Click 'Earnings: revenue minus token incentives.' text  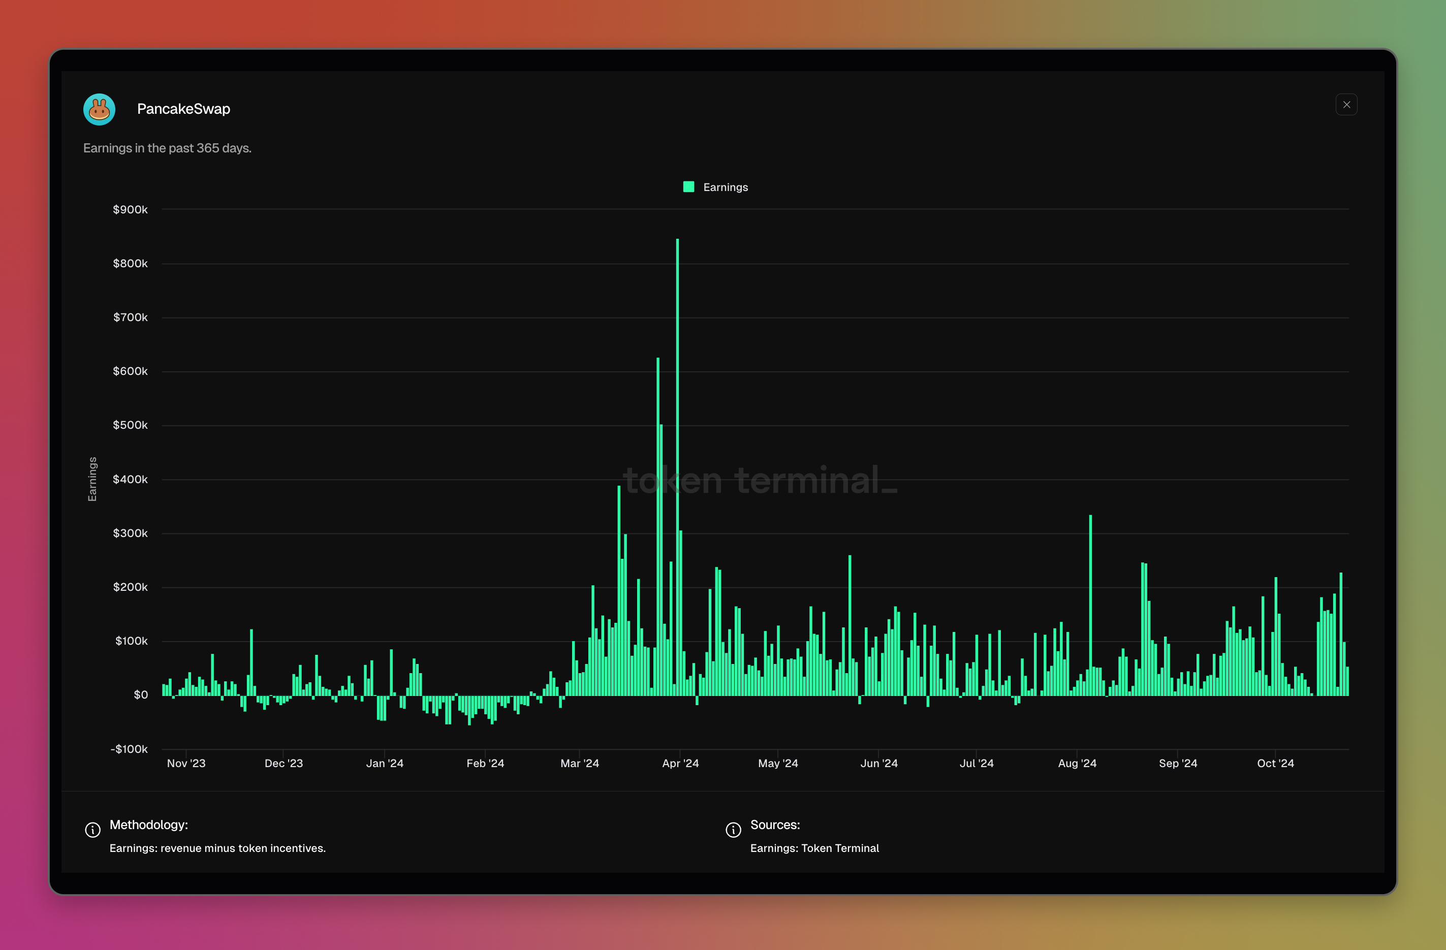coord(217,848)
